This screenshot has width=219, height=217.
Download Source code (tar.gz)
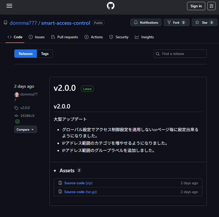[x=80, y=192]
